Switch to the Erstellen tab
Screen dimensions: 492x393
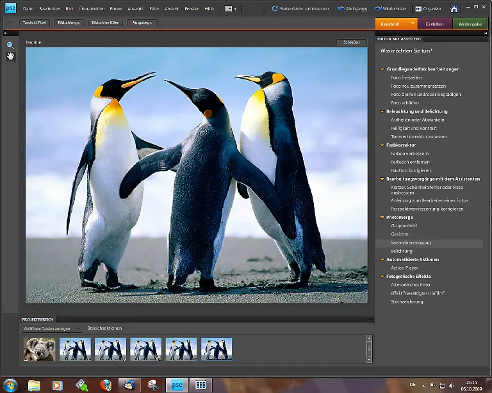click(434, 24)
